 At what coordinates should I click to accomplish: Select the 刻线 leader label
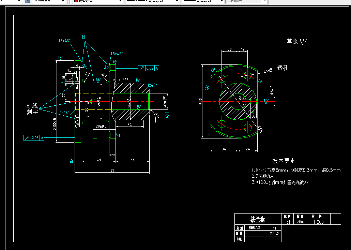point(32,106)
